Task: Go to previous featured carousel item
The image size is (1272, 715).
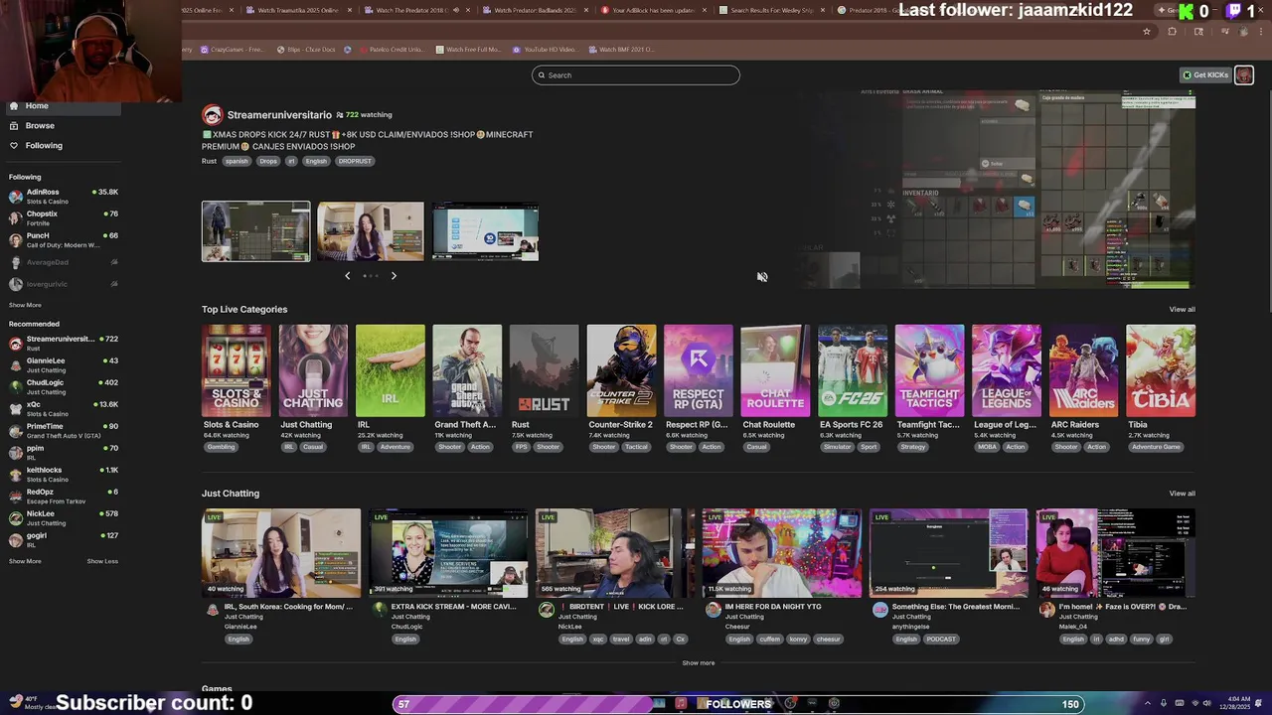Action: pos(347,276)
